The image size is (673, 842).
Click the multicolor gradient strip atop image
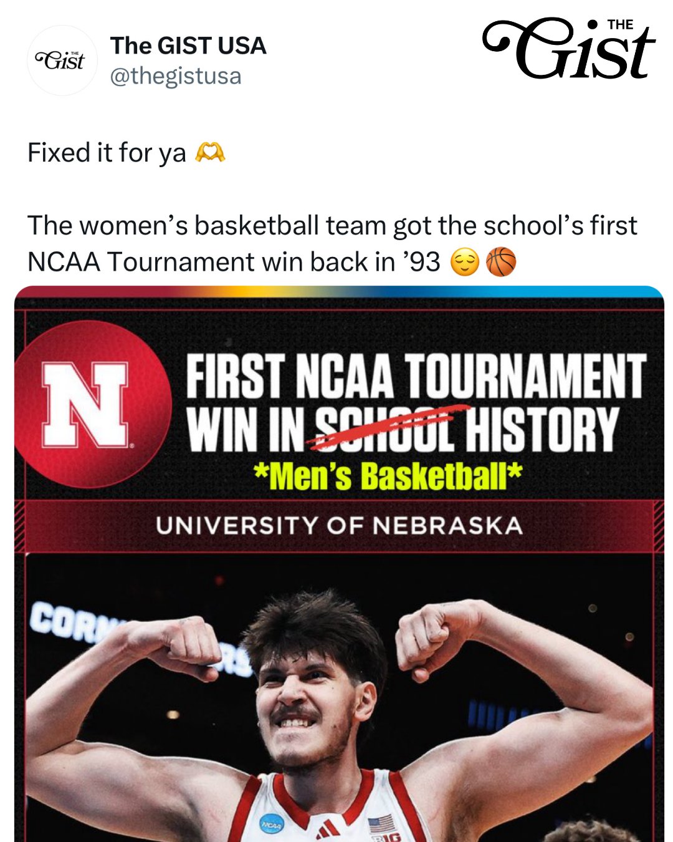click(339, 291)
